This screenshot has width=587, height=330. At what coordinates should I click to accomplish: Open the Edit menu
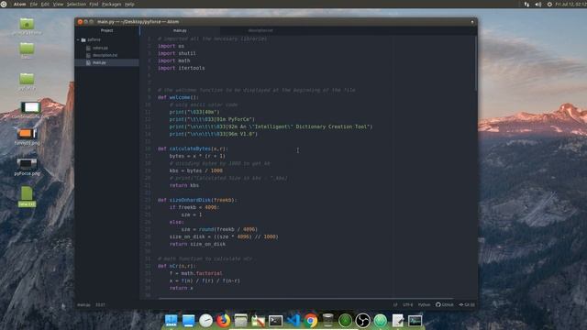click(45, 4)
